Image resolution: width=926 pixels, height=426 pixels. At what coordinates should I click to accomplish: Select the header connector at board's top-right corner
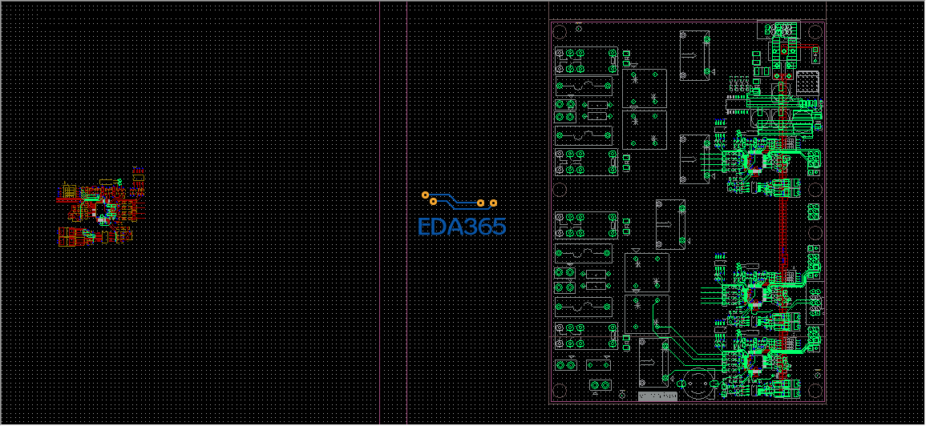pos(779,30)
